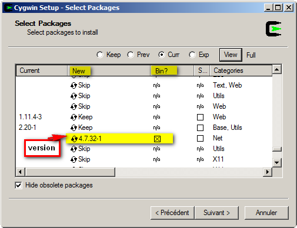This screenshot has width=297, height=228.
Task: Click version 2.20-1 cell
Action: click(28, 128)
